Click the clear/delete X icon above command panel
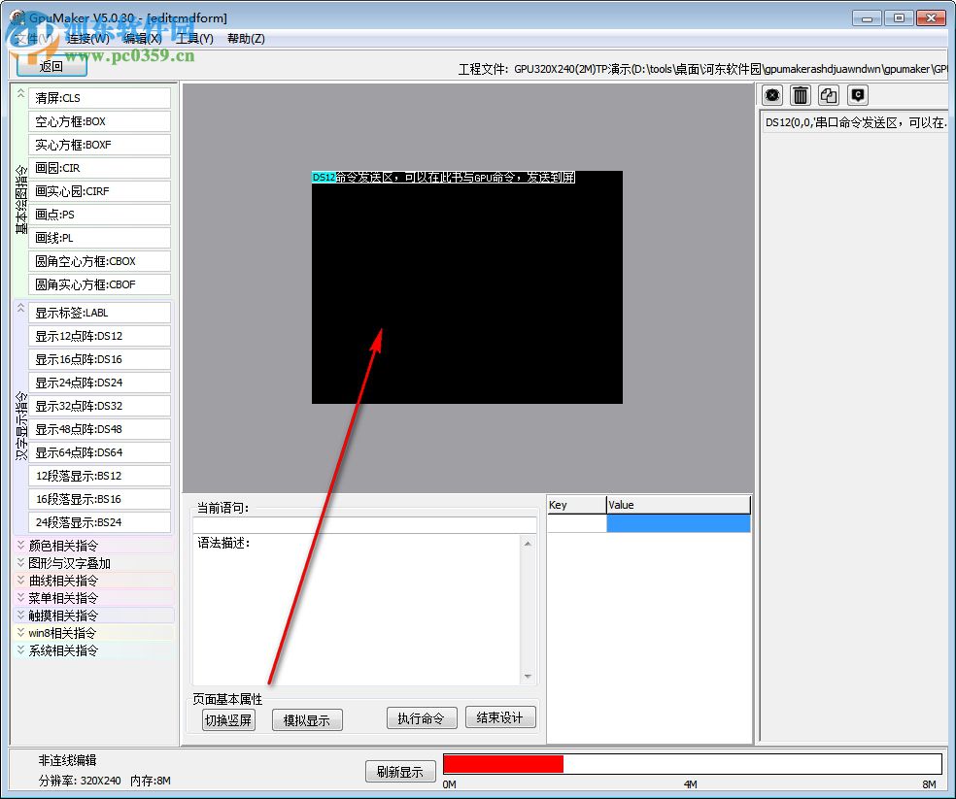Viewport: 956px width, 799px height. click(770, 94)
